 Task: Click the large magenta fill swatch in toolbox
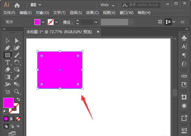click(x=8, y=103)
